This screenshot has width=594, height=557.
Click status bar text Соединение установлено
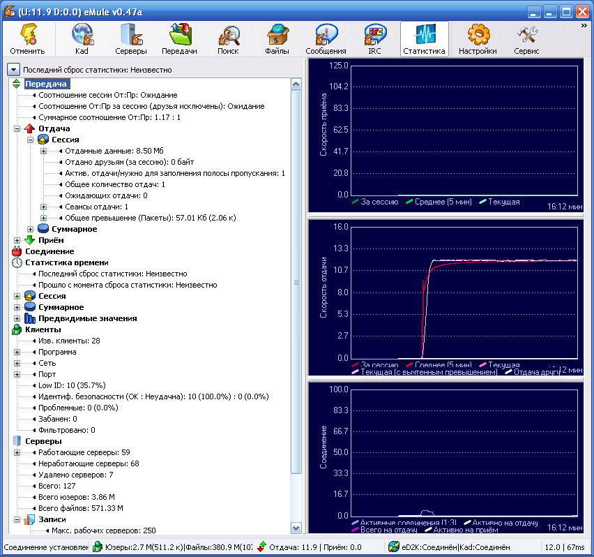[45, 547]
